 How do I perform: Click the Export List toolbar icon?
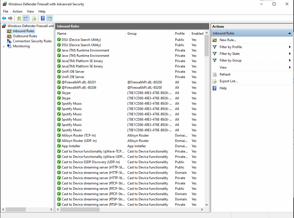(34, 18)
